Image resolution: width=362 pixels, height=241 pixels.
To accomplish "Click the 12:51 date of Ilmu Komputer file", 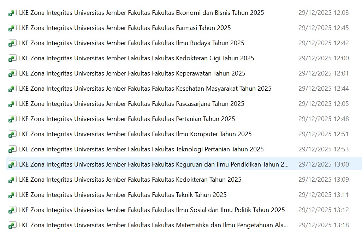I will point(323,134).
